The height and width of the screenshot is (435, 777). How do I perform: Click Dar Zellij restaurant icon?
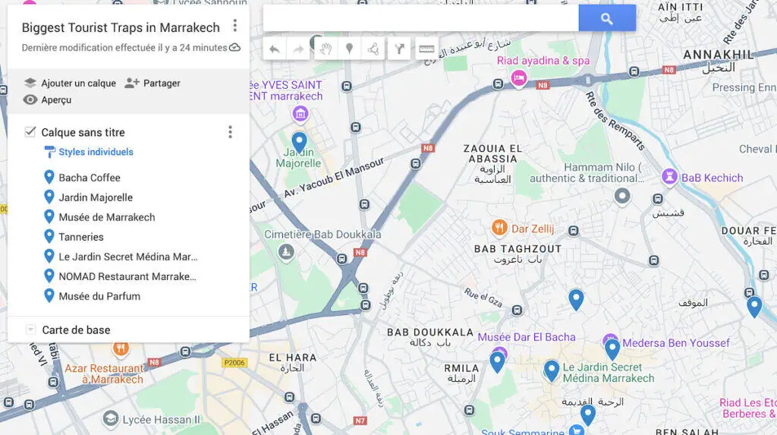[499, 228]
